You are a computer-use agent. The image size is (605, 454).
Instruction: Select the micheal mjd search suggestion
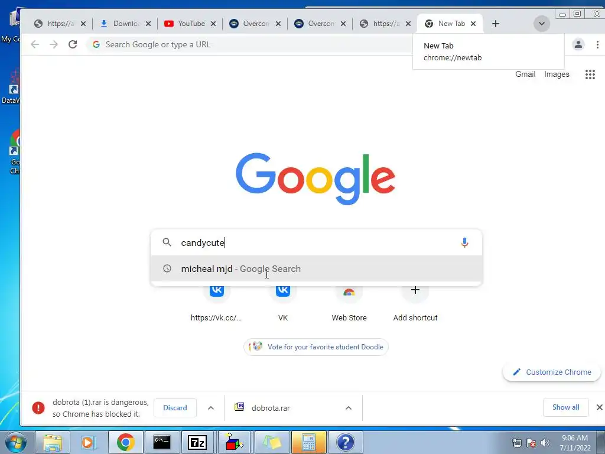pos(317,269)
